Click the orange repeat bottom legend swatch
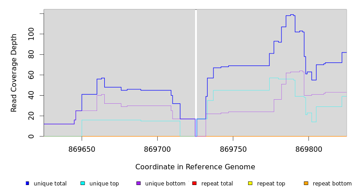The height and width of the screenshot is (194, 356). click(306, 183)
